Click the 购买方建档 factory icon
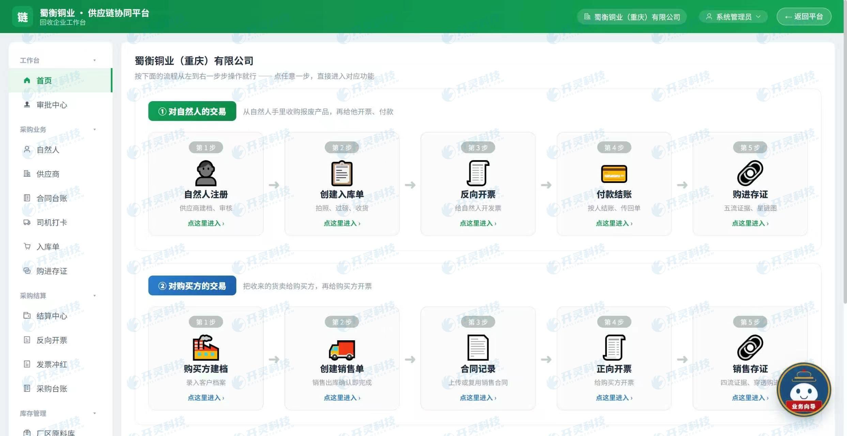The height and width of the screenshot is (436, 847). click(x=205, y=347)
